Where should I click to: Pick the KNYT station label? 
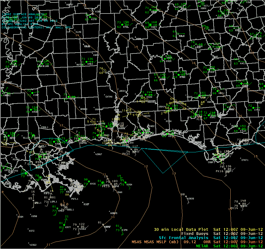click(x=68, y=227)
